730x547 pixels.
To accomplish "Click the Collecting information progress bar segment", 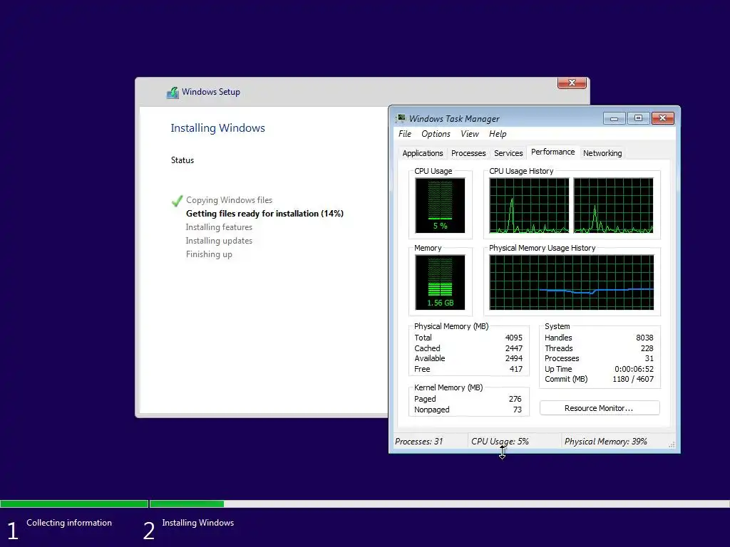I will click(74, 504).
